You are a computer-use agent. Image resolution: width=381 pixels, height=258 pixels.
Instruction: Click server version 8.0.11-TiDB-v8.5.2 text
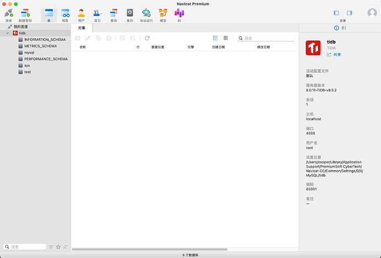tap(321, 90)
